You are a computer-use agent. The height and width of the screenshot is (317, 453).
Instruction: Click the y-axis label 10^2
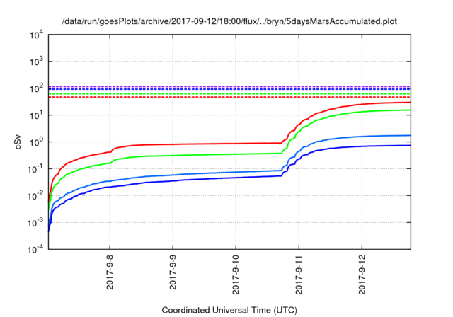(37, 88)
